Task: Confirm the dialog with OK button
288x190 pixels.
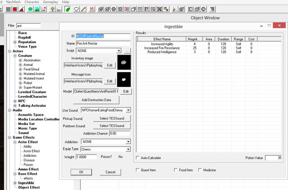Action: tap(81, 172)
